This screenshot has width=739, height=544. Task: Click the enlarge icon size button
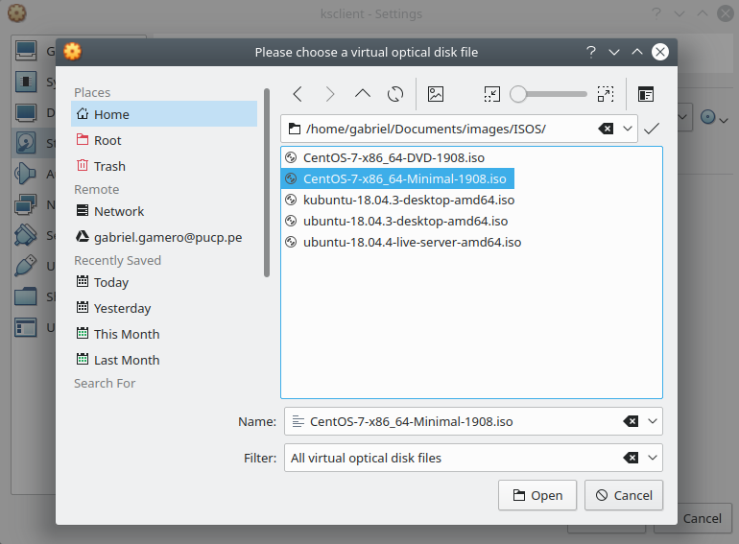click(606, 94)
